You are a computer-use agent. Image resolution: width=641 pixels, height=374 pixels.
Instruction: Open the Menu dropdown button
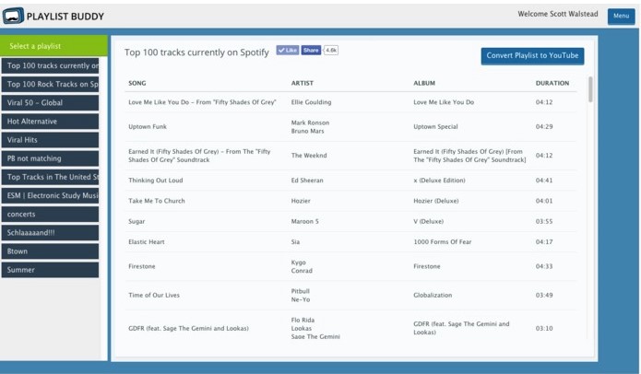620,16
